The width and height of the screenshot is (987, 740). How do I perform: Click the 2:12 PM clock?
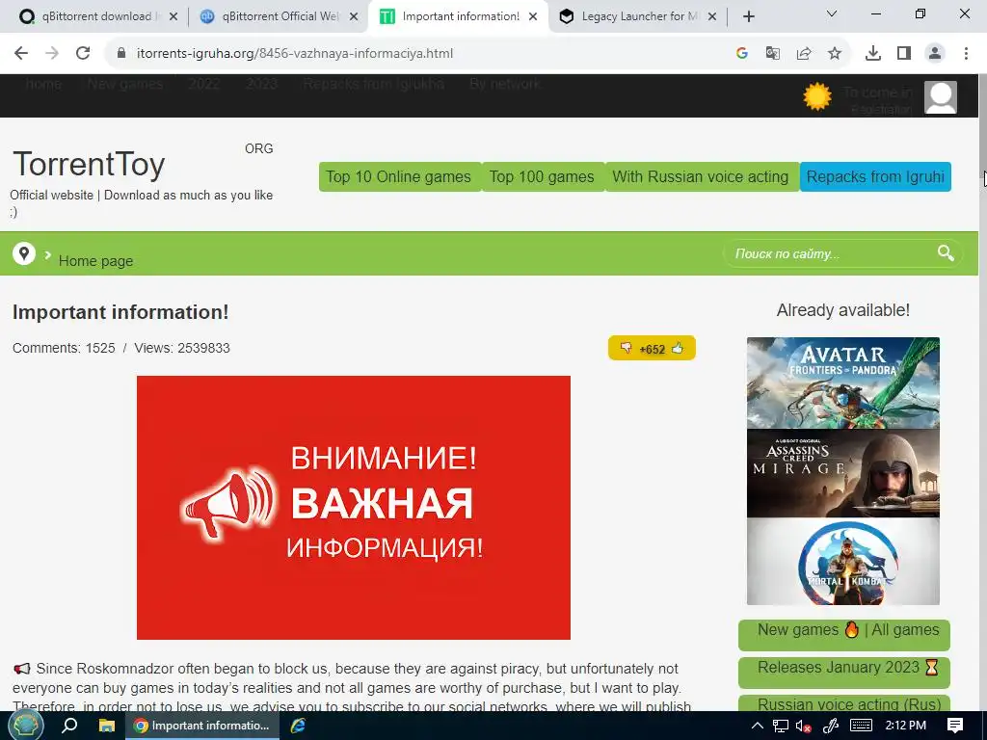point(906,726)
